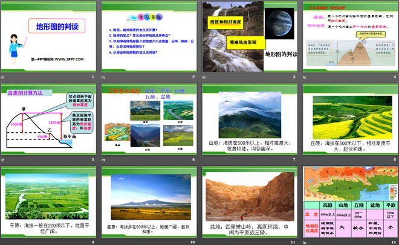Click the learning objectives text list on slide 2
This screenshot has height=245, width=399.
149,45
